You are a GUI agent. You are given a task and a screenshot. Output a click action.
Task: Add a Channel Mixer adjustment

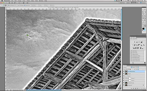click(x=144, y=45)
